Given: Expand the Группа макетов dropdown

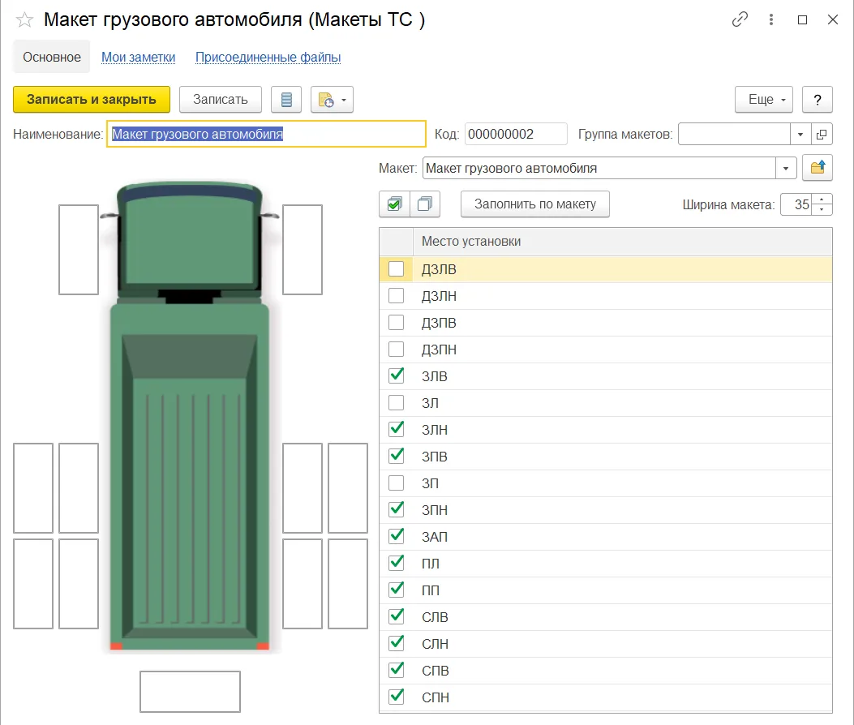Looking at the screenshot, I should (x=800, y=134).
